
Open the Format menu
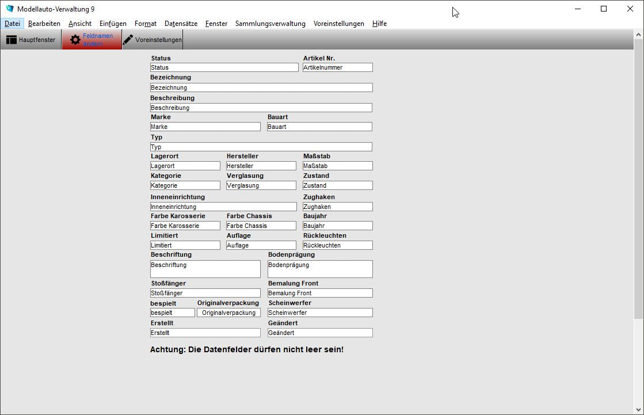click(x=145, y=24)
